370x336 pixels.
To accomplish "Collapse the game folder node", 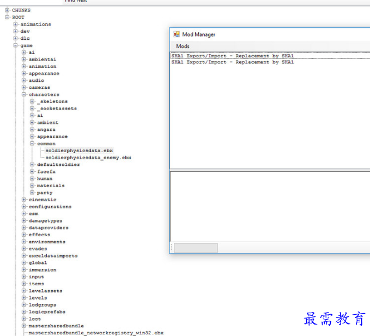I will pyautogui.click(x=15, y=45).
